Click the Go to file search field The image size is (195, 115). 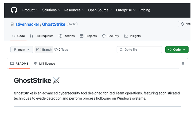[x=139, y=50]
